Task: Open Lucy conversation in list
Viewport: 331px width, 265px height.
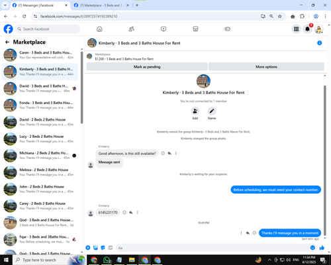Action: coord(40,138)
